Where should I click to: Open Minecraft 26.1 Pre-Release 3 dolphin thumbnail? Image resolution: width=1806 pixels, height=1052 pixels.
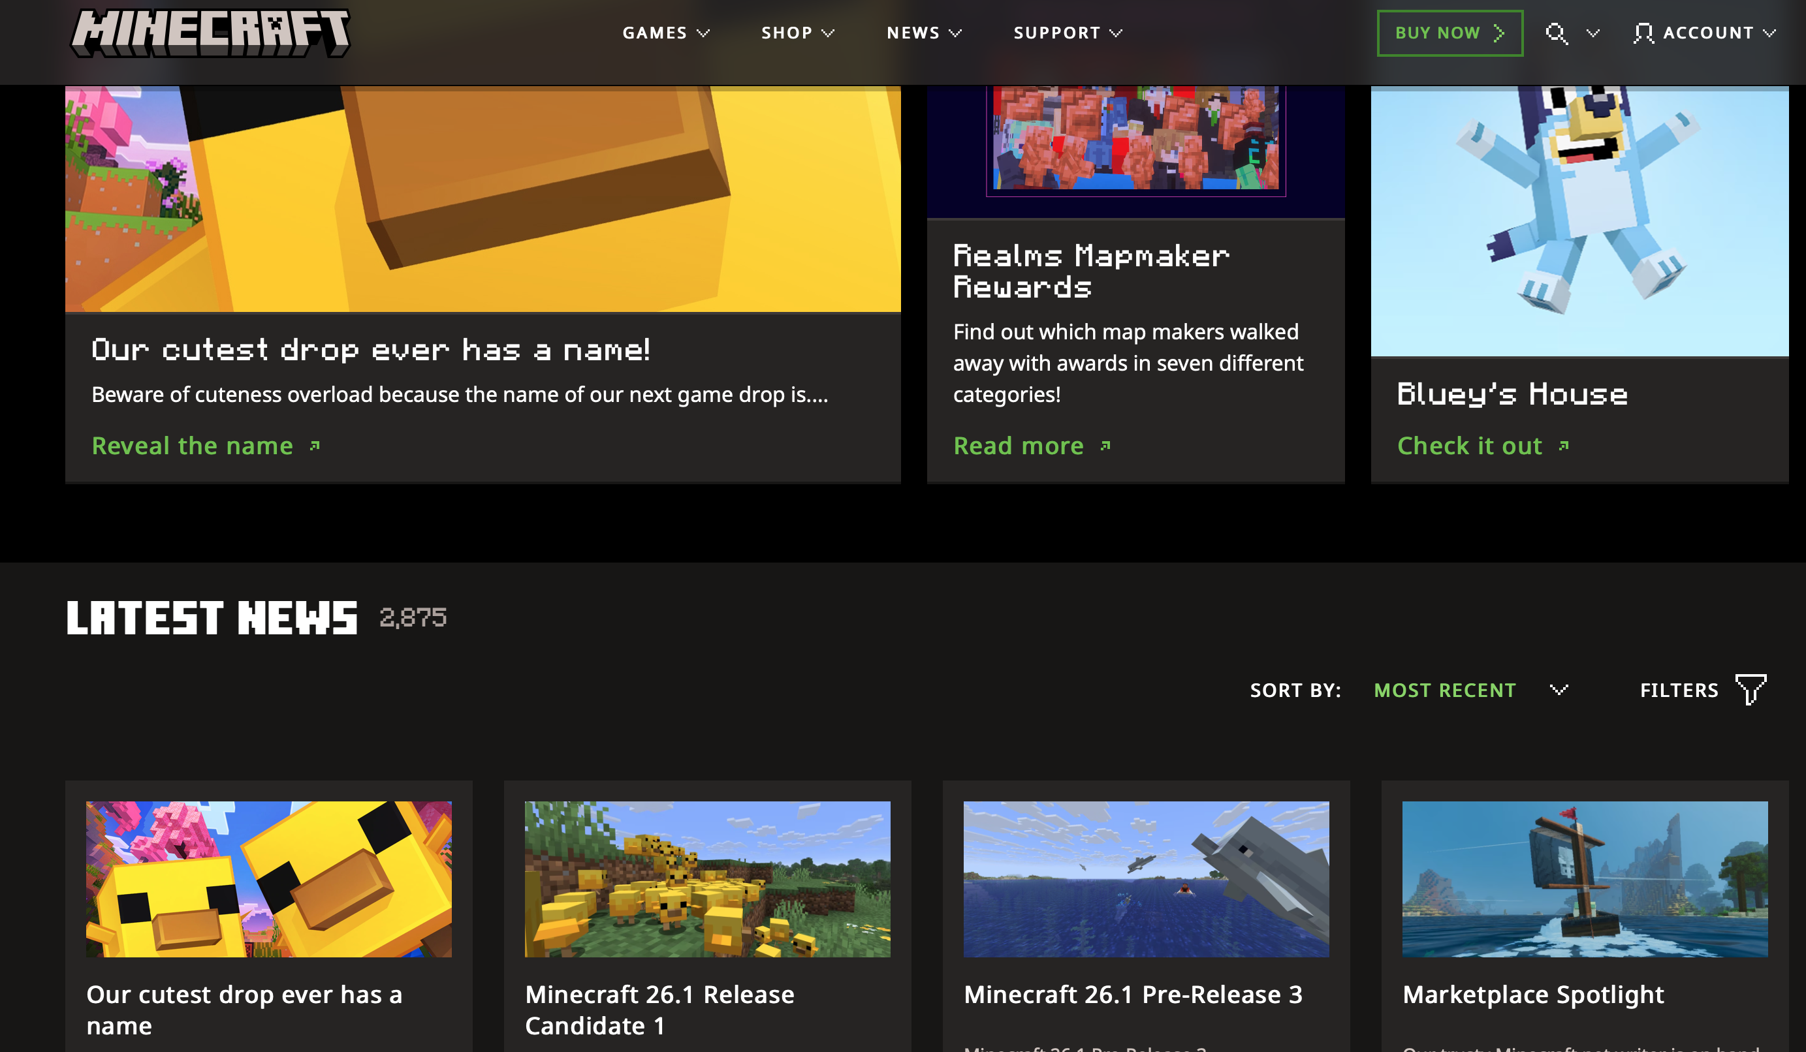(1145, 878)
